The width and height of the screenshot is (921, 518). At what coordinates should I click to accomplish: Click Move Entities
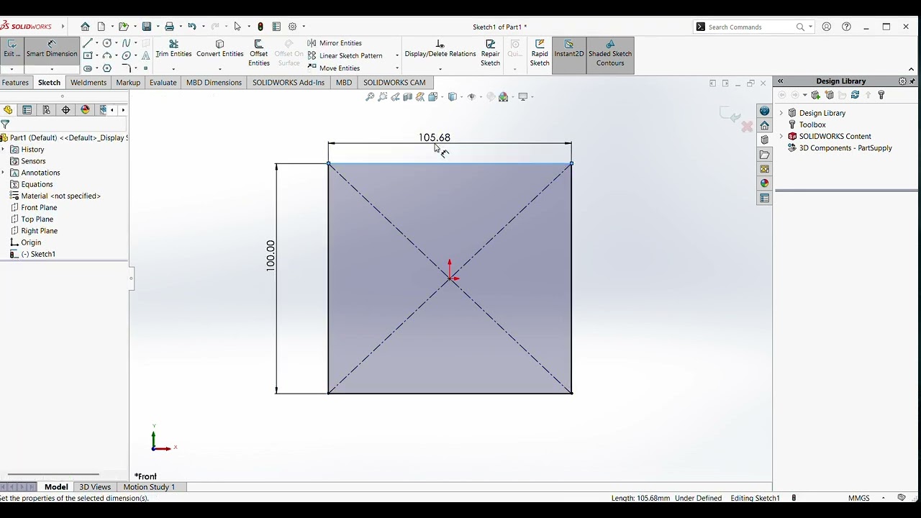click(334, 68)
